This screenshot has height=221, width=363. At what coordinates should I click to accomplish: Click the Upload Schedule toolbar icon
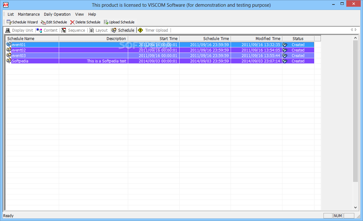coord(106,22)
